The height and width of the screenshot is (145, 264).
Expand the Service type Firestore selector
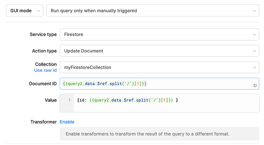[160, 34]
